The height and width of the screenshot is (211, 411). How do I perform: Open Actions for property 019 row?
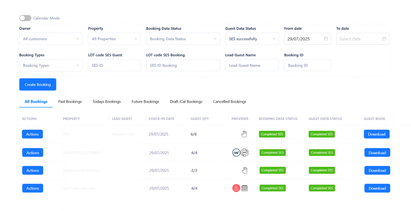tap(32, 134)
